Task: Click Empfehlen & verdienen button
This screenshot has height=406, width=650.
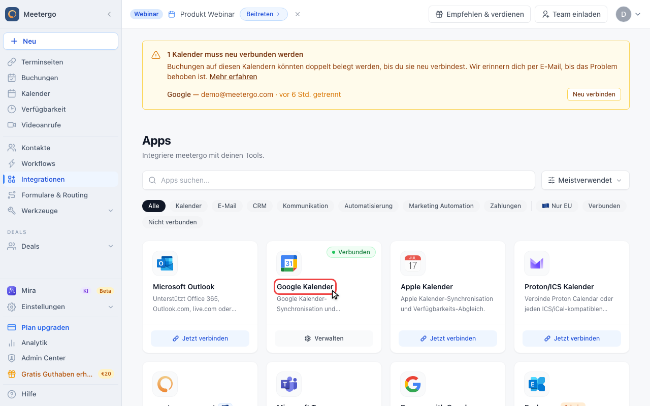Action: [x=479, y=14]
